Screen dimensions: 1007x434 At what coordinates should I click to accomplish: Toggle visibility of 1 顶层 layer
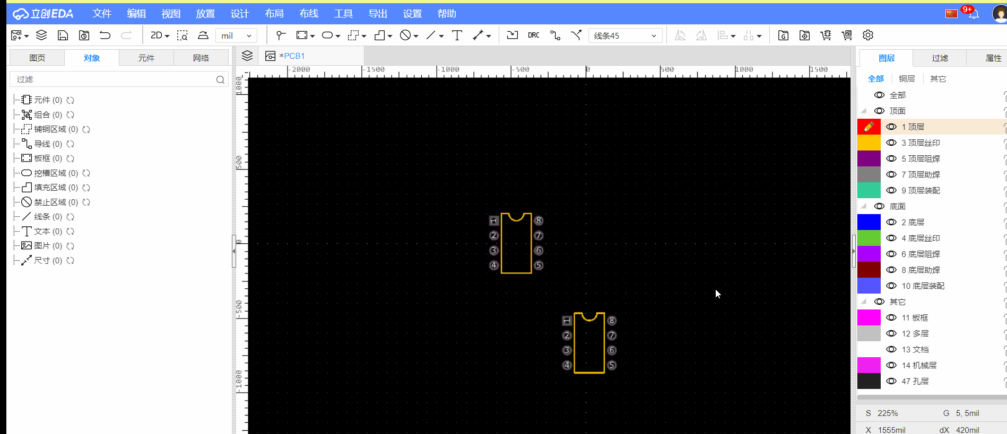(x=891, y=127)
